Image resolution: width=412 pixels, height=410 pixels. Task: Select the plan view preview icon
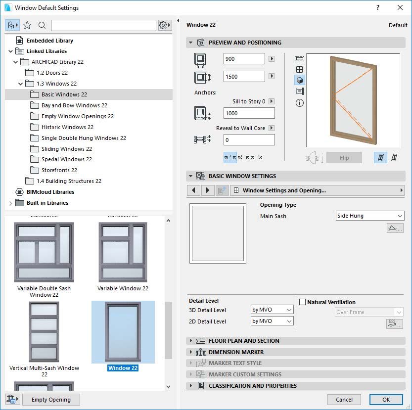click(x=300, y=91)
